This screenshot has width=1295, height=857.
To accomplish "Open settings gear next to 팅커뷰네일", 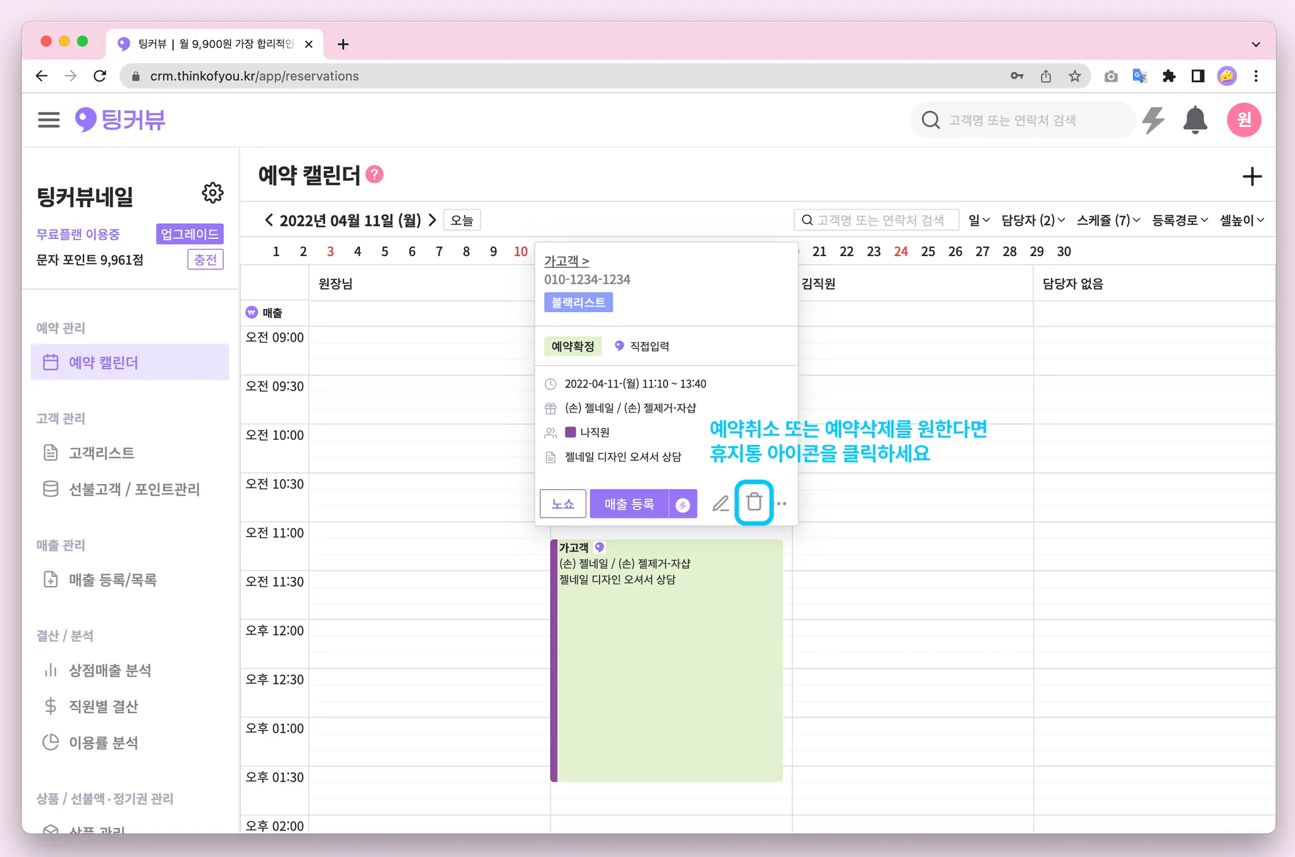I will 212,193.
